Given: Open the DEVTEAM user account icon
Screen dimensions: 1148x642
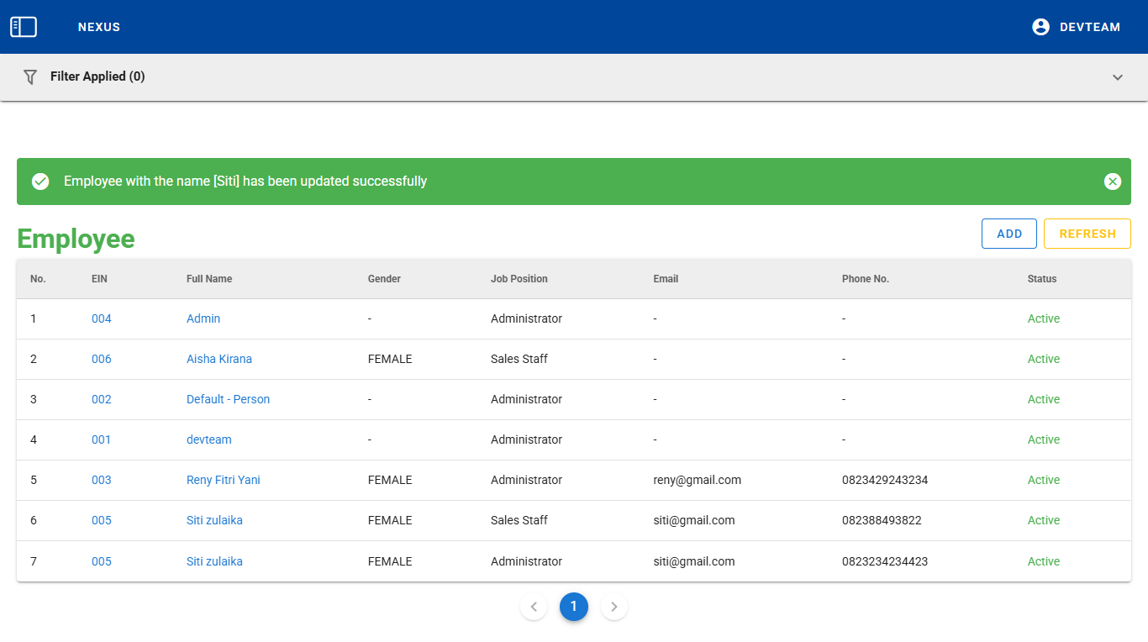Looking at the screenshot, I should point(1040,27).
